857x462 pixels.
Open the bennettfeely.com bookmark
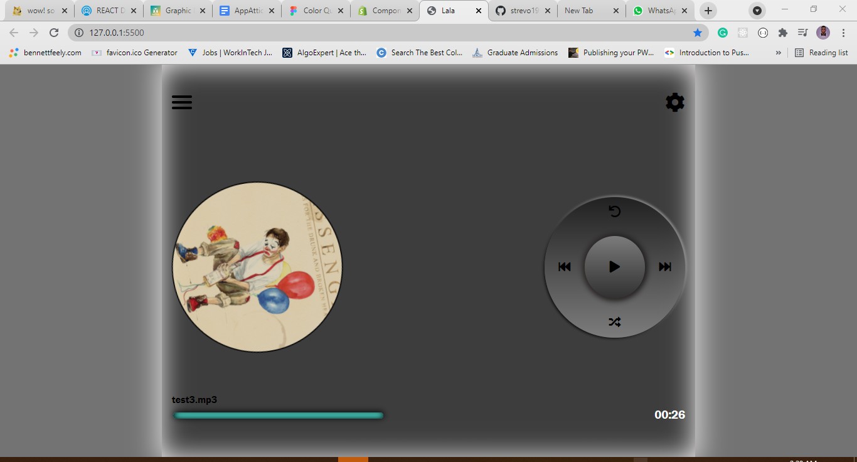tap(45, 53)
